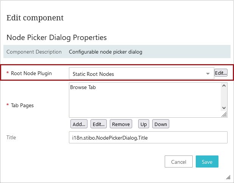The height and width of the screenshot is (183, 234).
Task: Move tab page Down
Action: pos(161,124)
